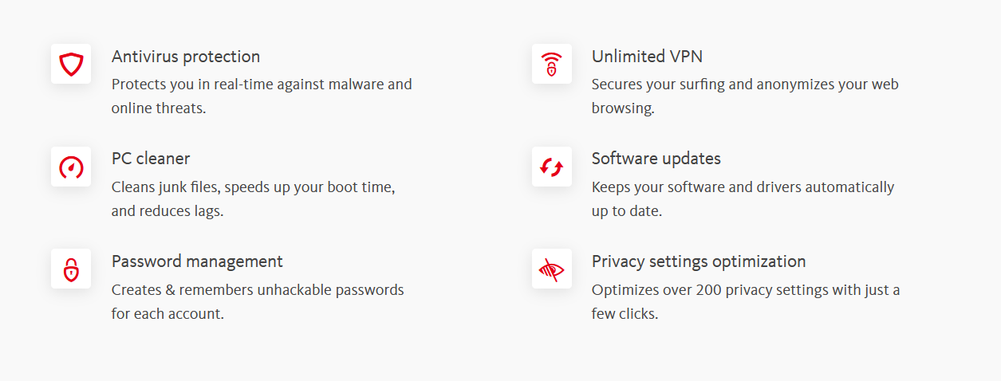Click the Password management padlock icon
This screenshot has width=1001, height=381.
click(71, 269)
